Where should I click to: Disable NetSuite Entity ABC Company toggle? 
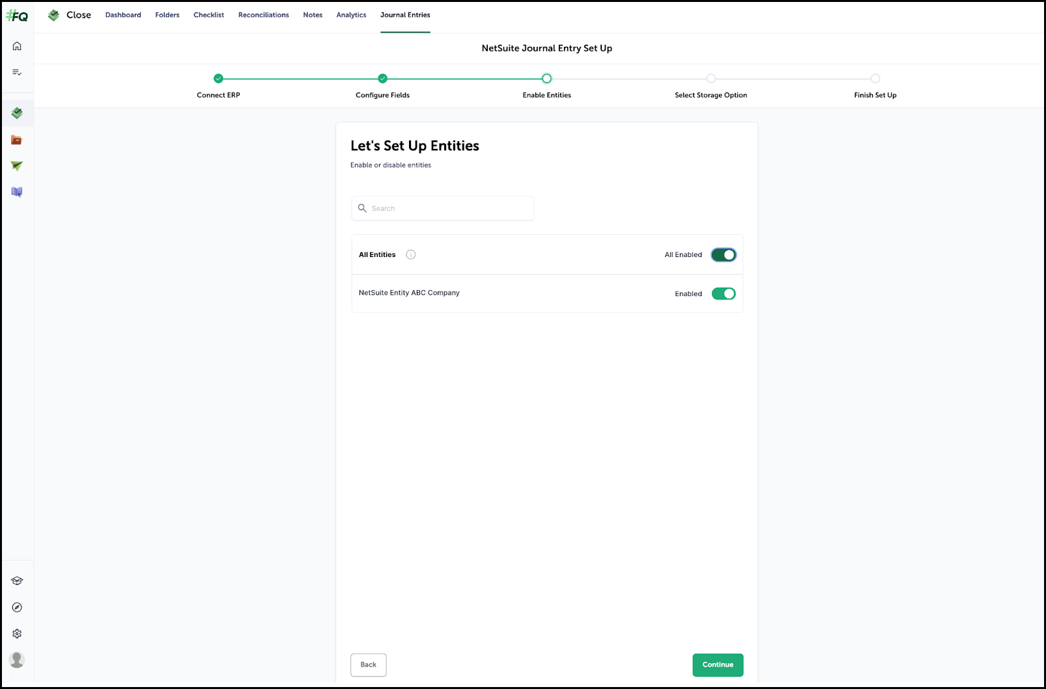(x=723, y=294)
